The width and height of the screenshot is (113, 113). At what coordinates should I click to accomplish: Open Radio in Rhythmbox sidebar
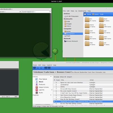41,93
